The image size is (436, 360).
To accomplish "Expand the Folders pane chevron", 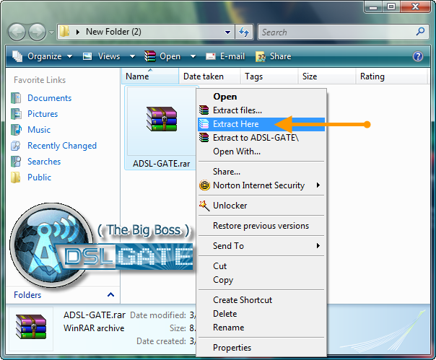I will point(110,294).
